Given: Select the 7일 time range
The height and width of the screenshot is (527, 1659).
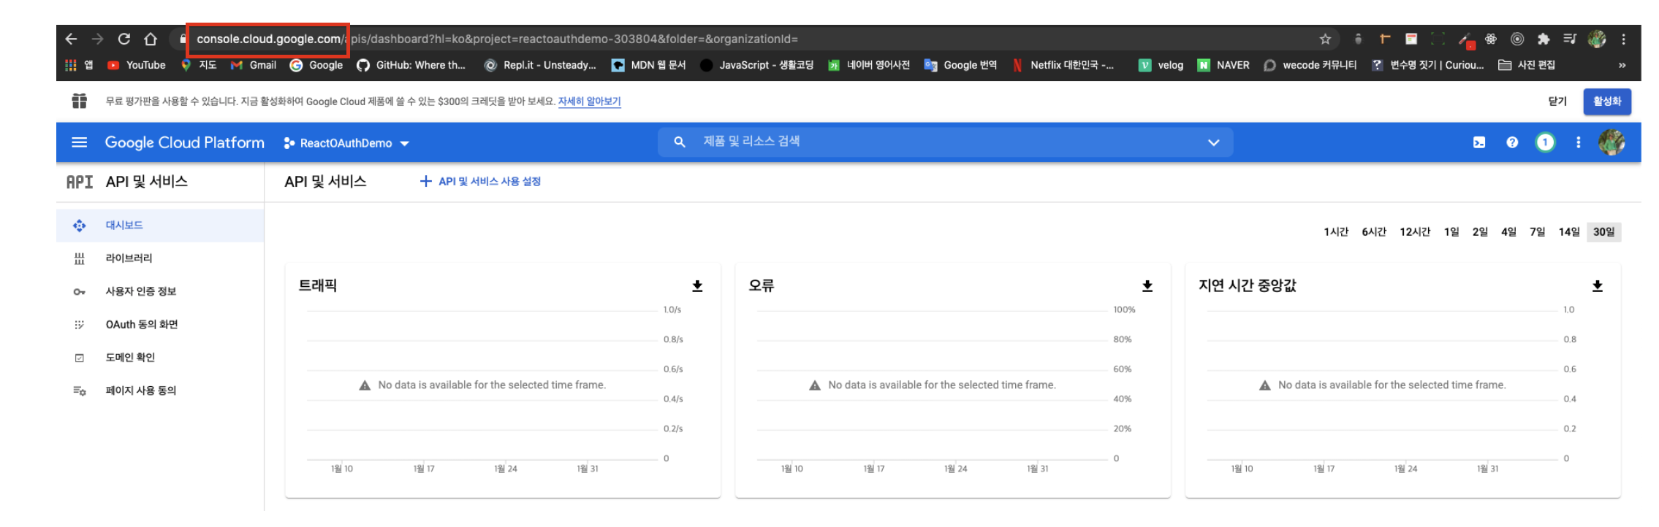Looking at the screenshot, I should click(x=1538, y=231).
